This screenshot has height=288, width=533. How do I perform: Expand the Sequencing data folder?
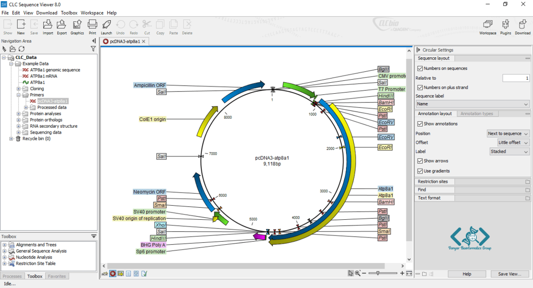tap(18, 132)
